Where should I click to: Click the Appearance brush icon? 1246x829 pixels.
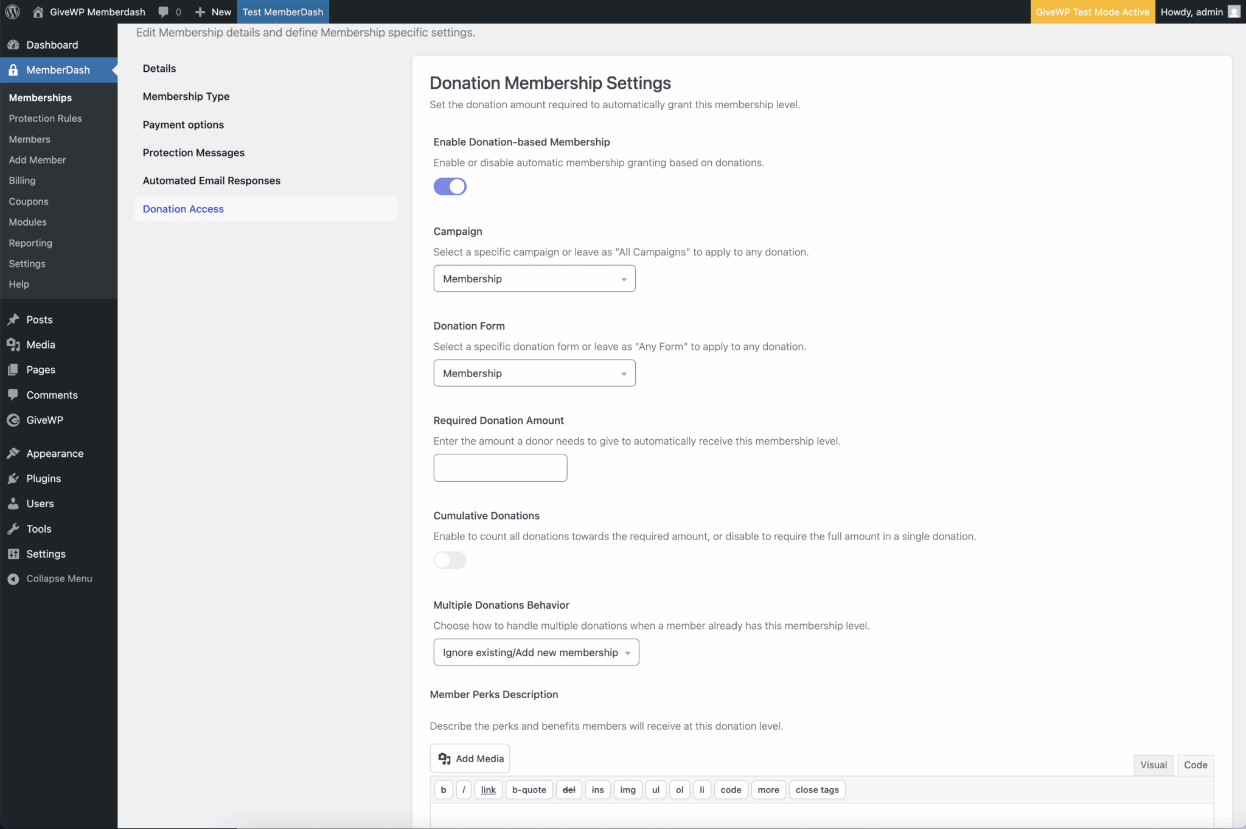13,453
